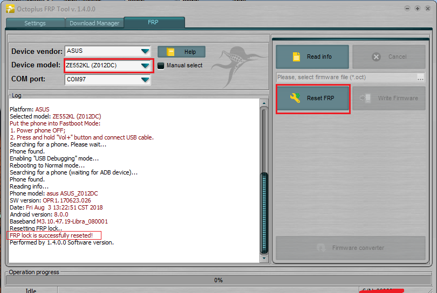437x293 pixels.
Task: Click log line "Searching for a phone. Please wait..."
Action: click(58, 144)
